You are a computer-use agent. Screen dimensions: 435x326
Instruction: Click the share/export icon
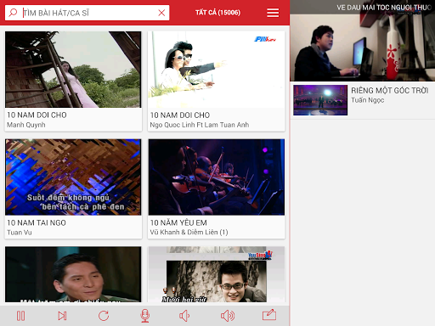[x=269, y=315]
